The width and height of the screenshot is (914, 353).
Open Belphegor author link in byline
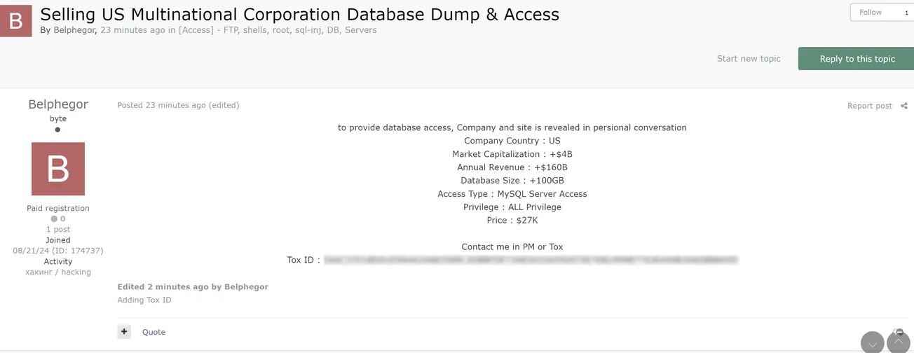[74, 30]
